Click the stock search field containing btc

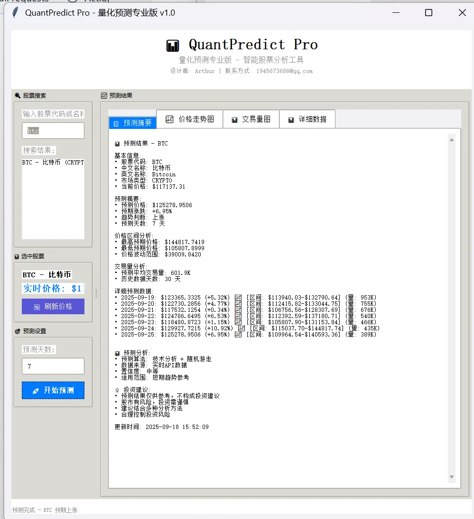coord(53,131)
